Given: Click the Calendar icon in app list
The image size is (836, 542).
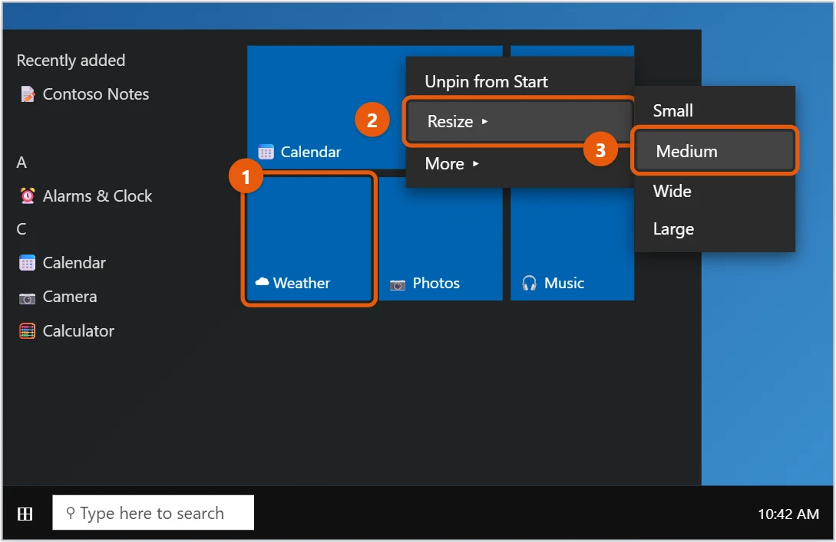Looking at the screenshot, I should [x=27, y=262].
